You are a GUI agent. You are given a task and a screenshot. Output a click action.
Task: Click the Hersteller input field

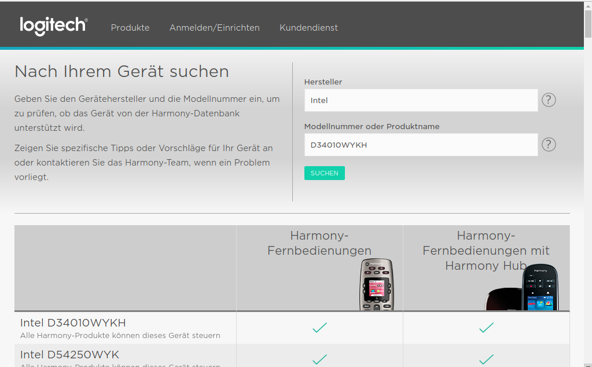point(421,100)
